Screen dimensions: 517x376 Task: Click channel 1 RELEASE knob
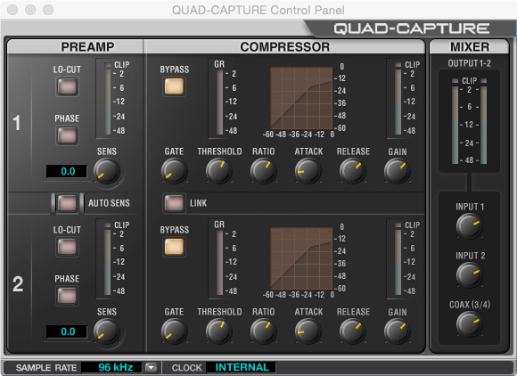352,171
